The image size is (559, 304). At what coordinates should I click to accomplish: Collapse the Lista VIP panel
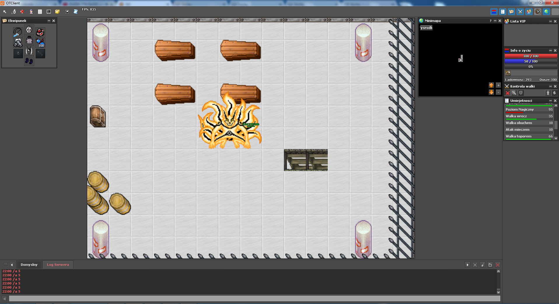pyautogui.click(x=550, y=21)
